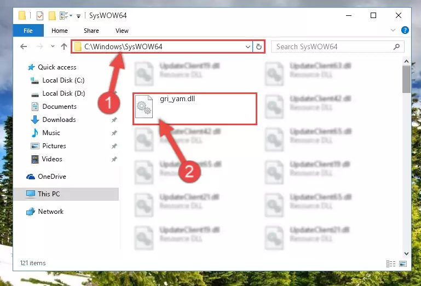Select OneDrive in the navigation pane
The width and height of the screenshot is (421, 286).
pyautogui.click(x=52, y=177)
